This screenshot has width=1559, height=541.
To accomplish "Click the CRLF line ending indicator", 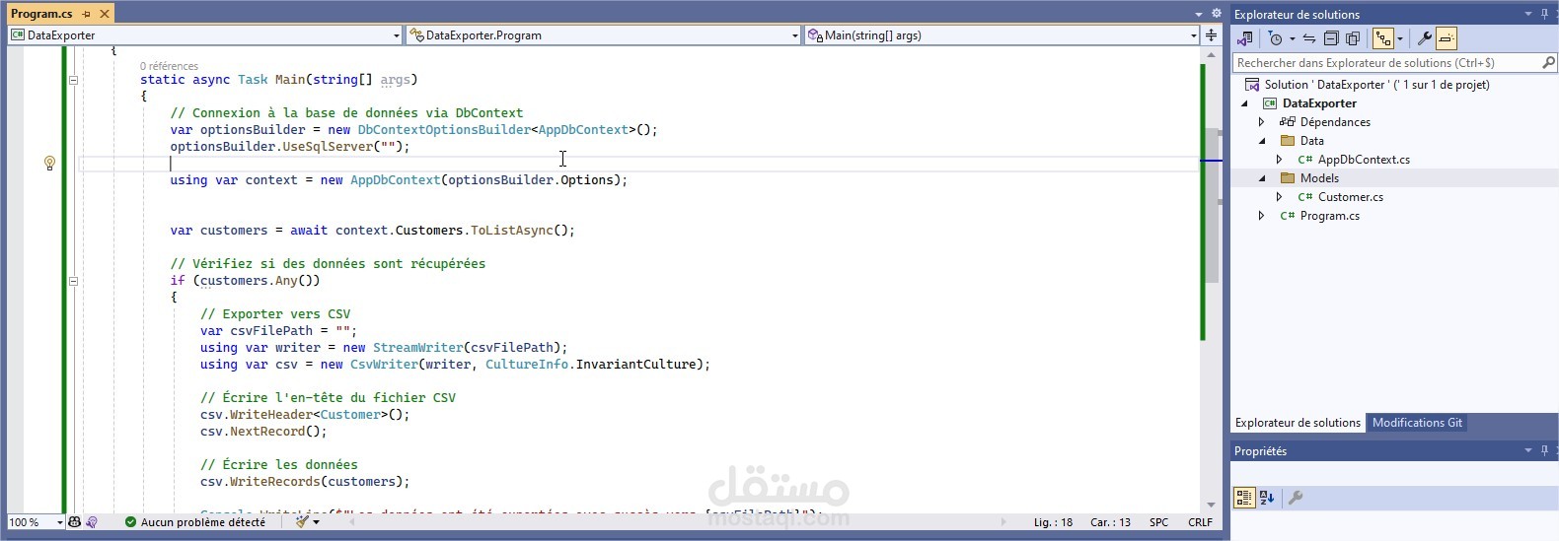I will [1200, 522].
